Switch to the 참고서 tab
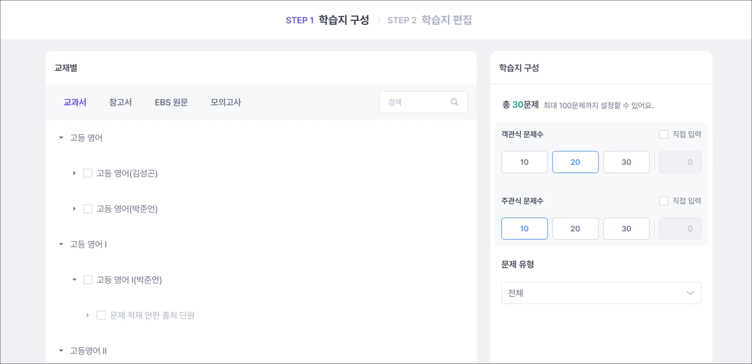This screenshot has width=752, height=364. (x=120, y=102)
